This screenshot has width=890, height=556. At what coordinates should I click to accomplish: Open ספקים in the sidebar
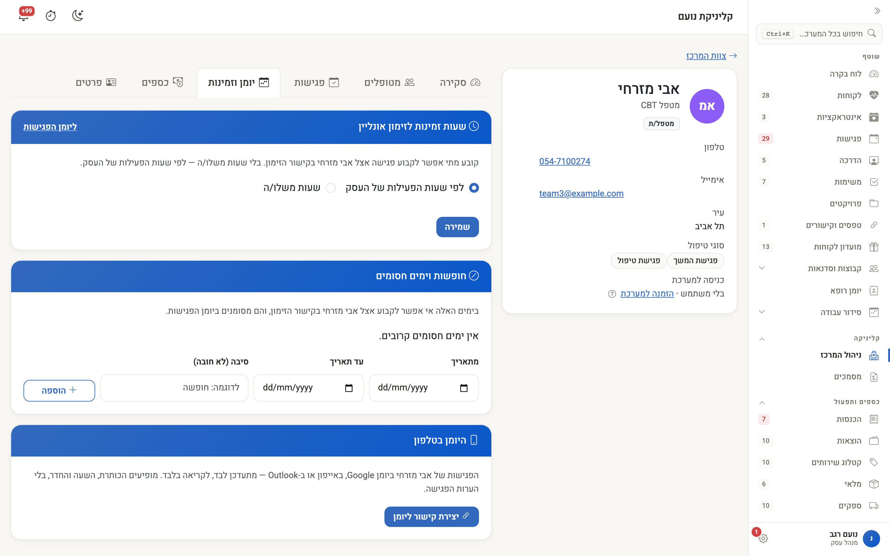coord(819,506)
